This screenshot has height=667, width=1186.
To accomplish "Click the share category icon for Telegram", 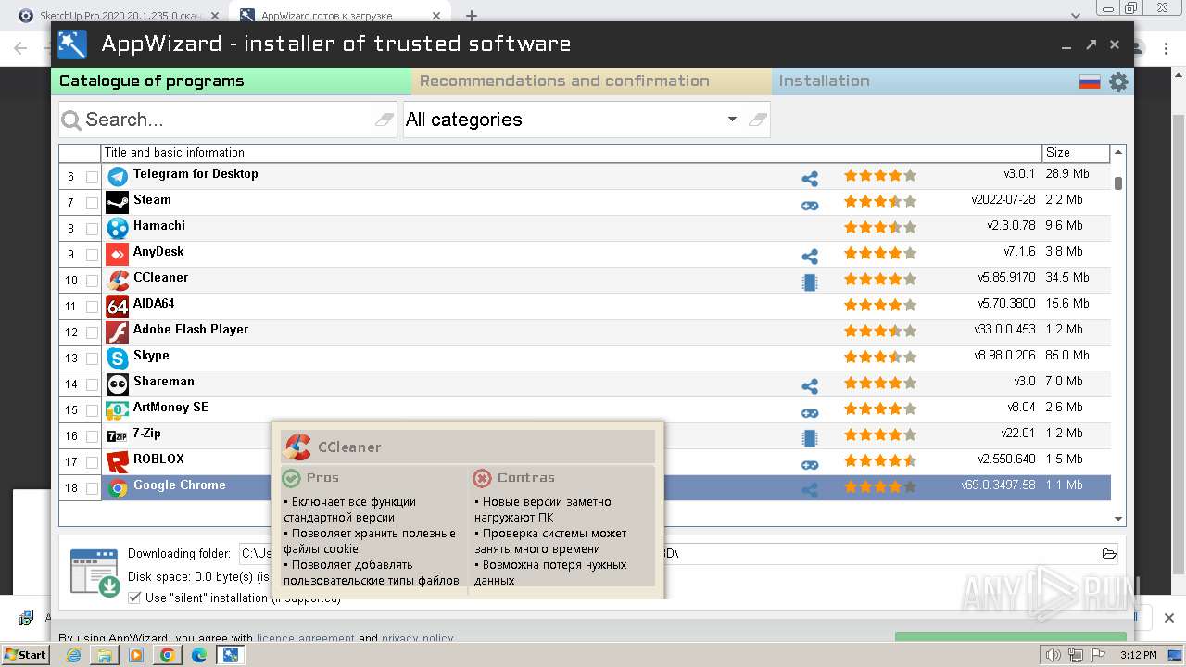I will [810, 179].
